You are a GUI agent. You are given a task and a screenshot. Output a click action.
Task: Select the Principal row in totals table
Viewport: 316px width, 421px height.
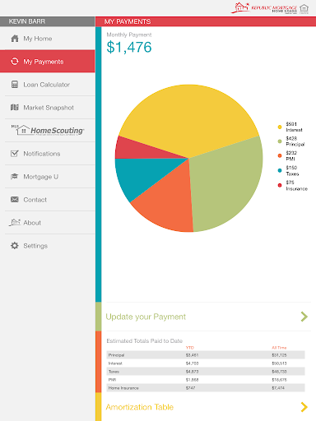pyautogui.click(x=206, y=355)
